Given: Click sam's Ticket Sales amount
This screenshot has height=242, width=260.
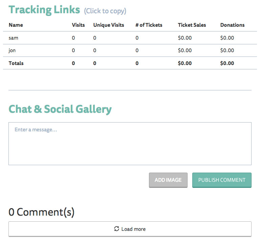Looking at the screenshot, I should [x=185, y=38].
